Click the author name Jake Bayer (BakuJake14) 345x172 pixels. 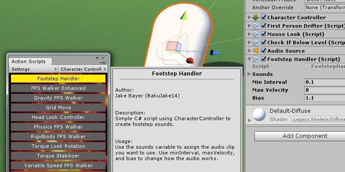(x=147, y=96)
